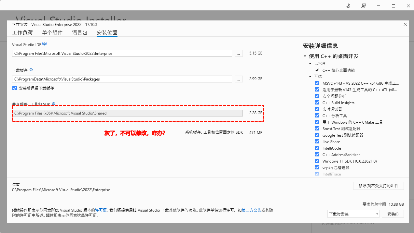The width and height of the screenshot is (414, 233).
Task: Click the 安装(I) button
Action: [393, 214]
